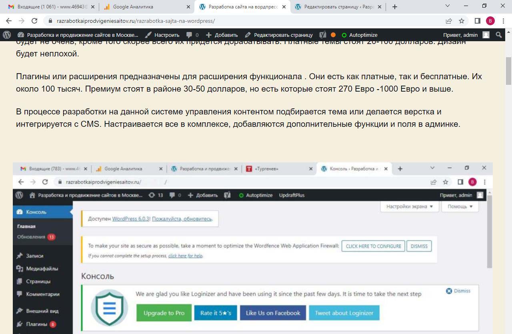Open the Yoast SEO icon in the top admin bar
Viewport: 512px width, 334px height.
coord(323,35)
